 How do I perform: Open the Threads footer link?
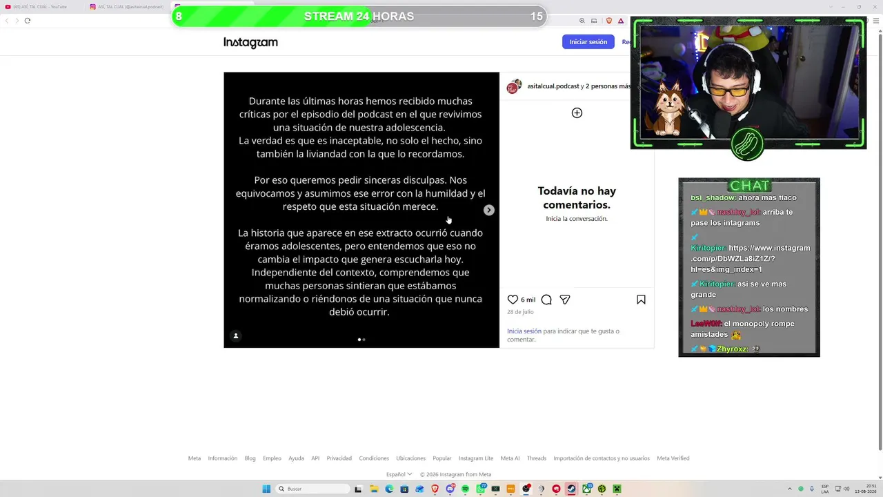[537, 458]
